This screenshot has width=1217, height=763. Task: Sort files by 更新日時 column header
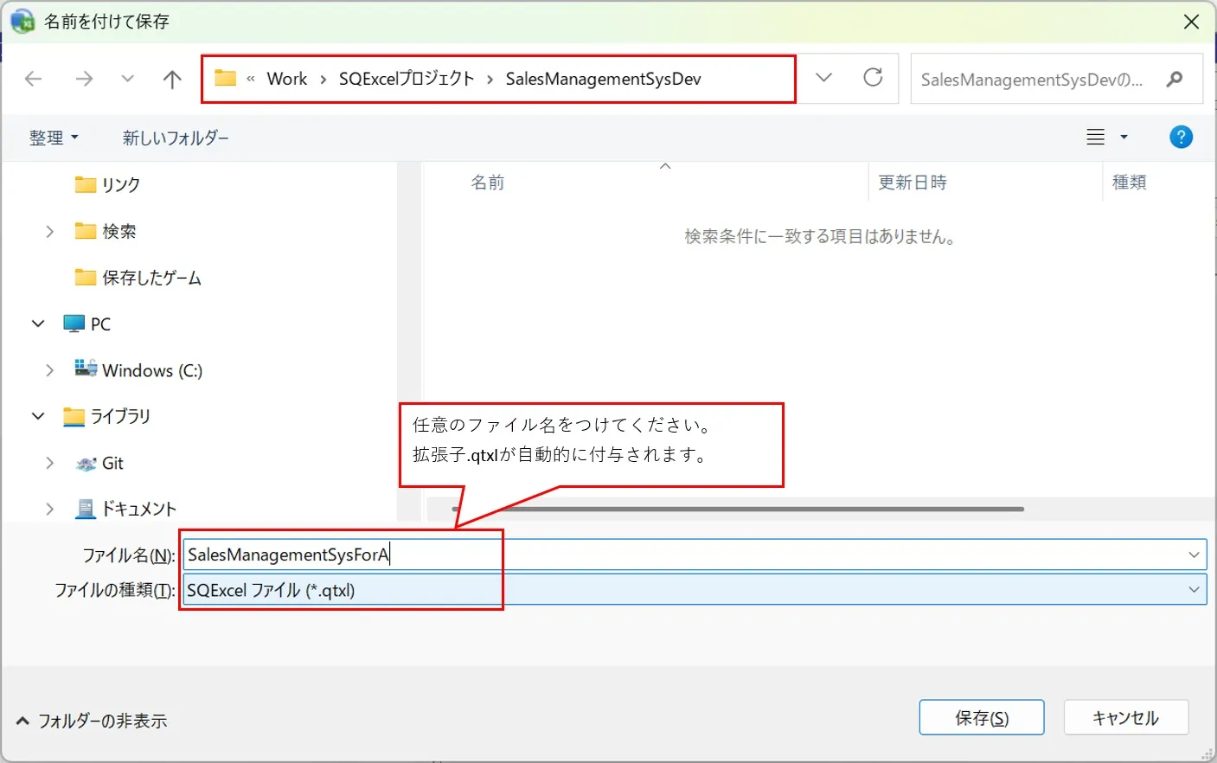pos(913,183)
